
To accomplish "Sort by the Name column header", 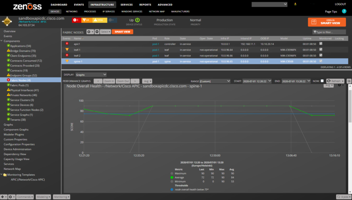I will click(x=77, y=38).
